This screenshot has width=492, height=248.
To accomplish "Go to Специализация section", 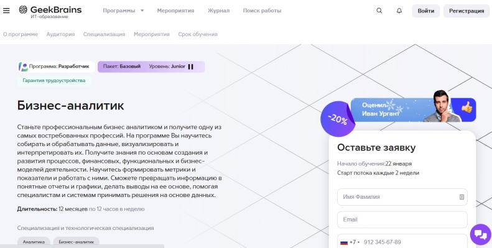I will point(104,34).
